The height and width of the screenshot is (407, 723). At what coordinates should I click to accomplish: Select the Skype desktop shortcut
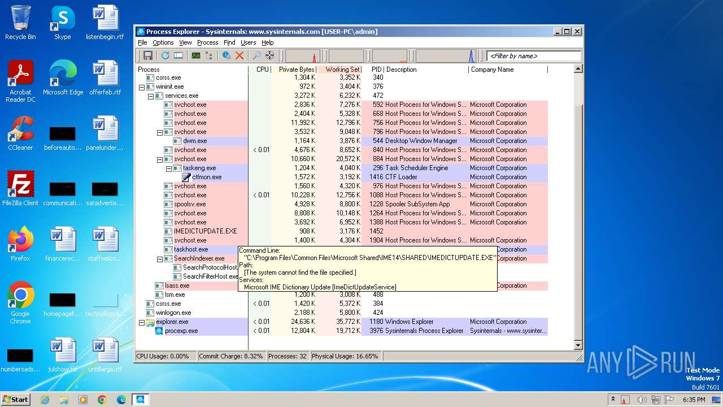point(62,23)
